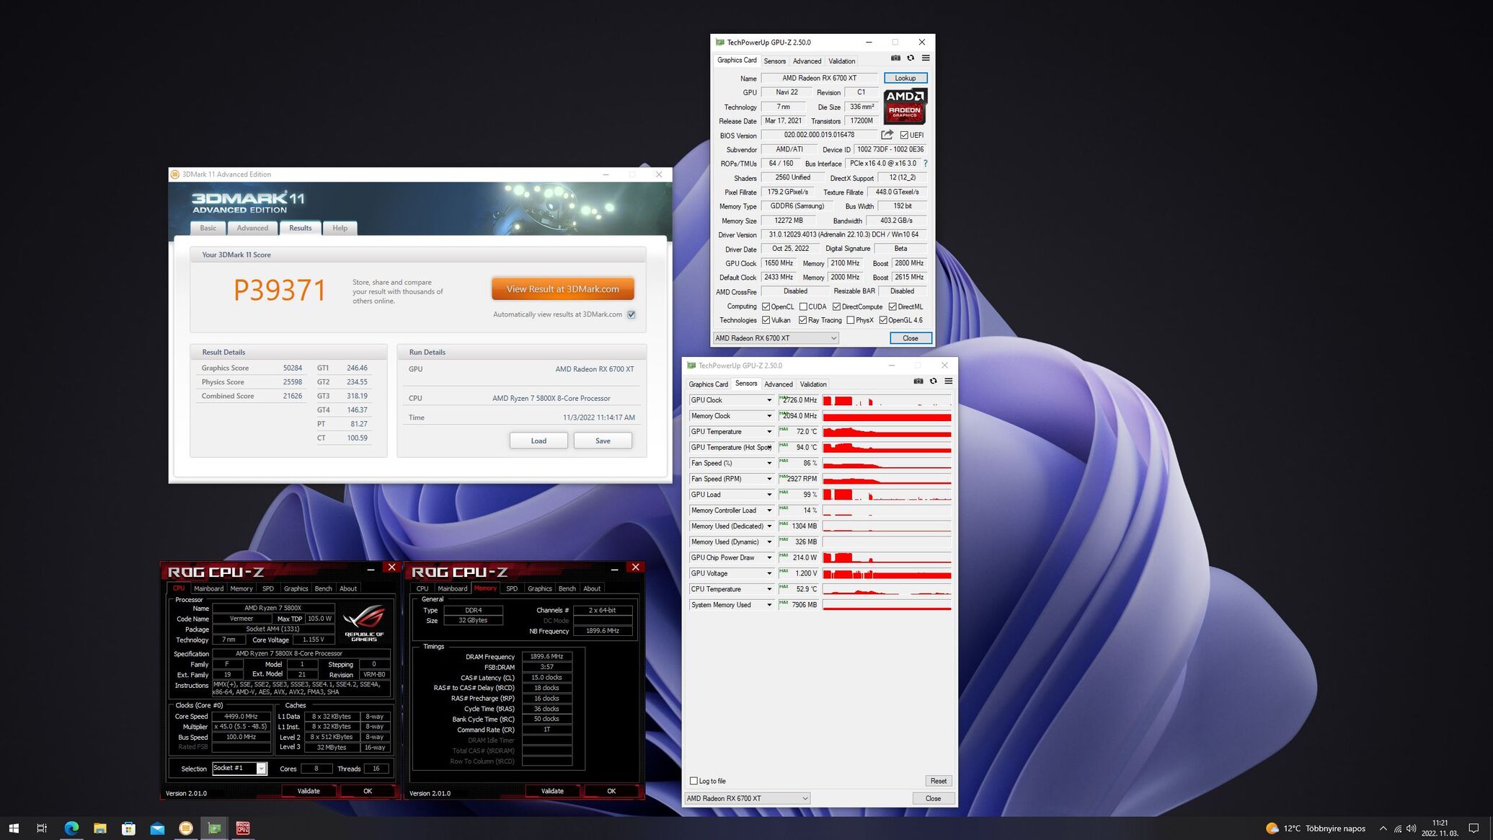The height and width of the screenshot is (840, 1493).
Task: Open the Mainboard tab in CPU-Z Memory window
Action: pyautogui.click(x=452, y=588)
